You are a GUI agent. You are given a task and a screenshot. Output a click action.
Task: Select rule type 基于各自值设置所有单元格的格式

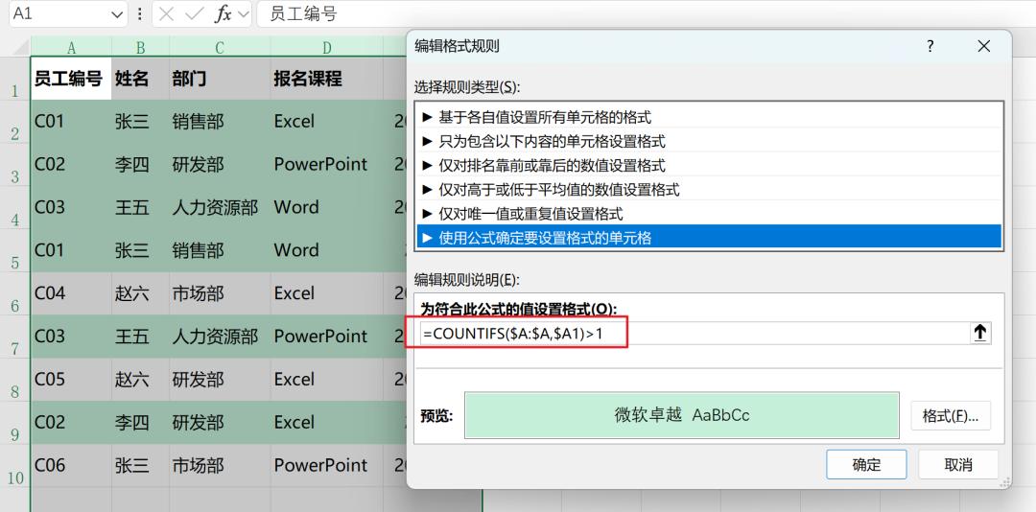(709, 117)
